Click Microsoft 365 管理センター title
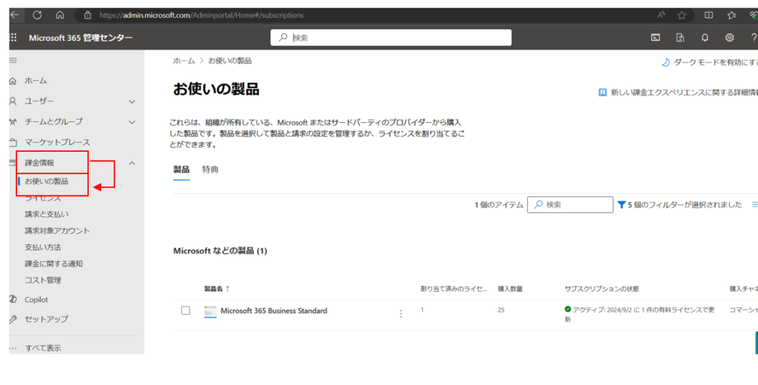 coord(81,38)
